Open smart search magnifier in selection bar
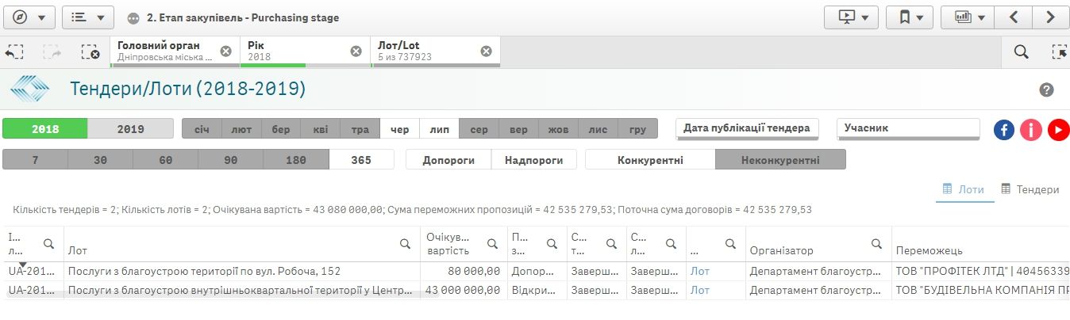The height and width of the screenshot is (320, 1070). point(1022,52)
